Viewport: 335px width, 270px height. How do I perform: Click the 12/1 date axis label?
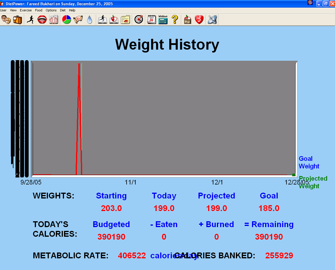coord(217,182)
